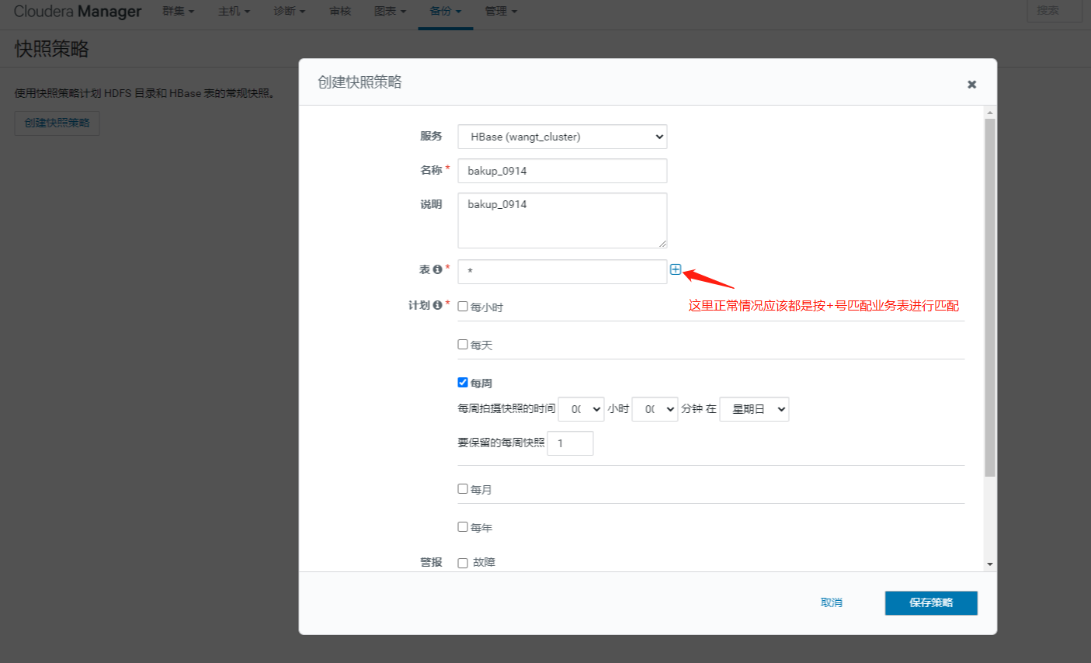Click the 搜索 box in the top bar

1054,11
